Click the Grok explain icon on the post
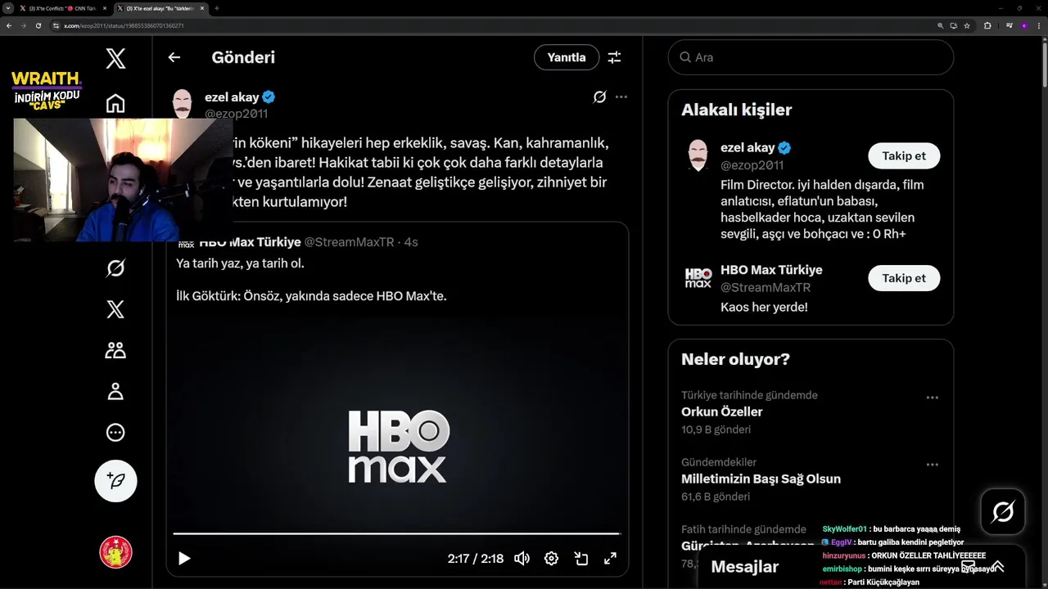Screen dimensions: 1048x589 [x=599, y=97]
